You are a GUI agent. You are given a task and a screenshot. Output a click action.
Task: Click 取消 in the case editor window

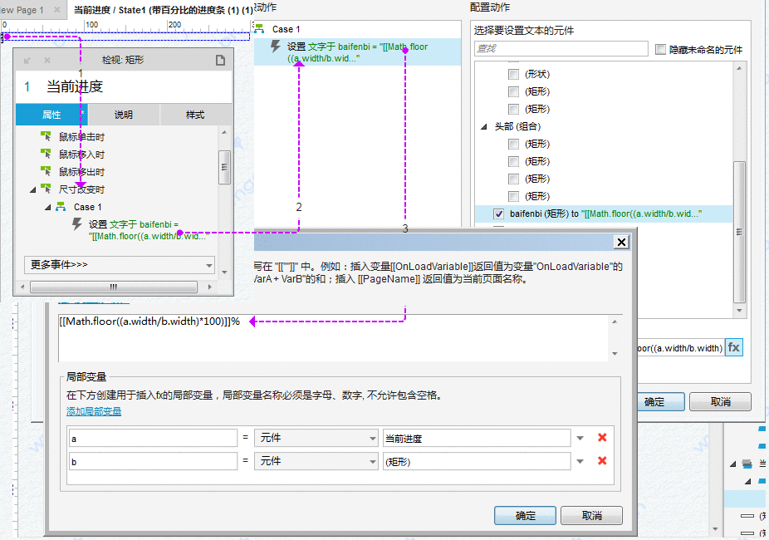720,402
